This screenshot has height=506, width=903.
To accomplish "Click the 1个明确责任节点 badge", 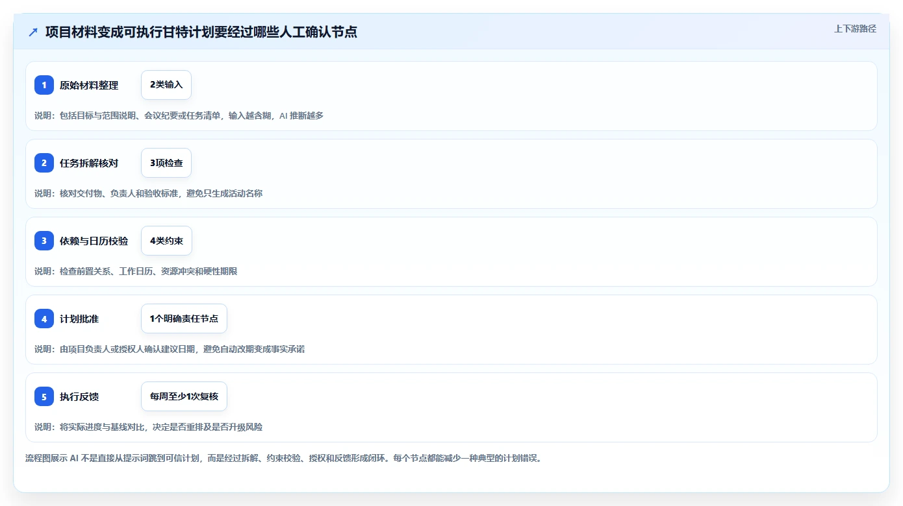I will (x=184, y=319).
